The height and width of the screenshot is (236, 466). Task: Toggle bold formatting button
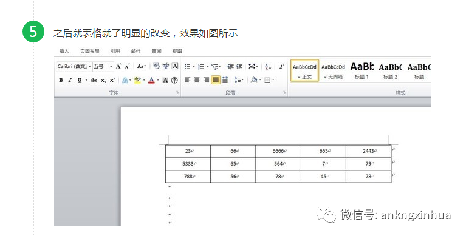tap(61, 80)
